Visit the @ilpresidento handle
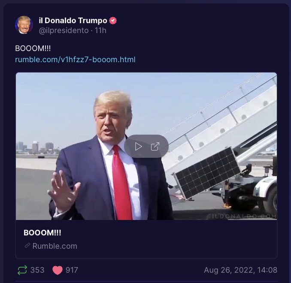This screenshot has height=283, width=291. tap(64, 30)
